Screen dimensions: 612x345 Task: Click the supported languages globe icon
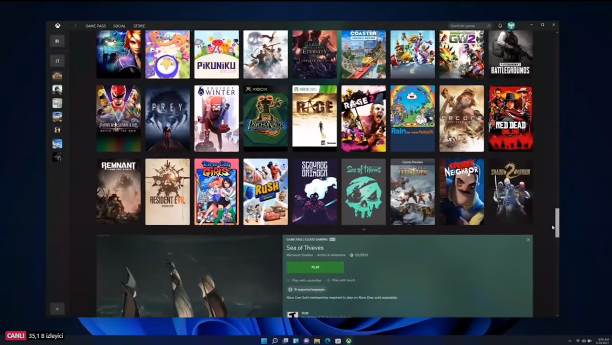(290, 290)
